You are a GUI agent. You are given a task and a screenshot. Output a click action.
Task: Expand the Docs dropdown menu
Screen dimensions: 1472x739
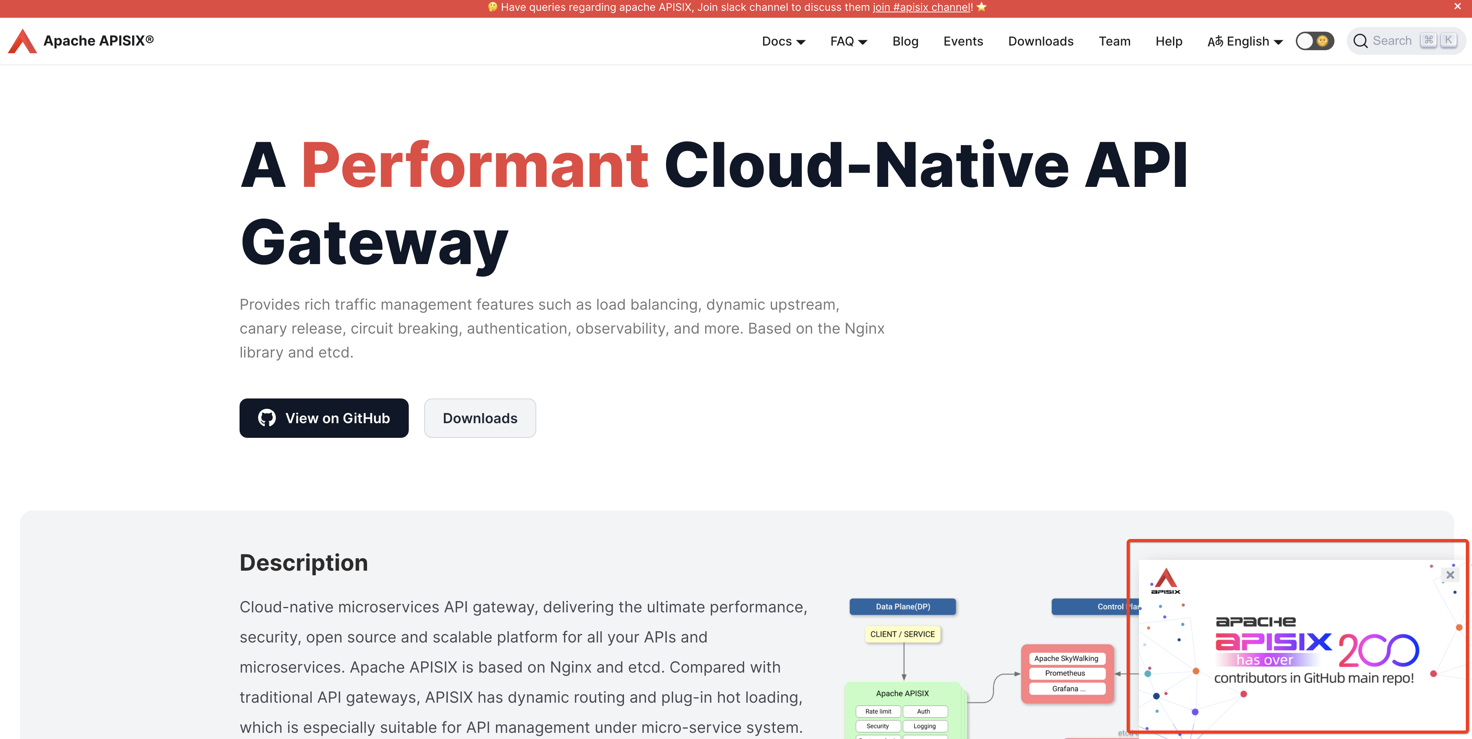(784, 41)
